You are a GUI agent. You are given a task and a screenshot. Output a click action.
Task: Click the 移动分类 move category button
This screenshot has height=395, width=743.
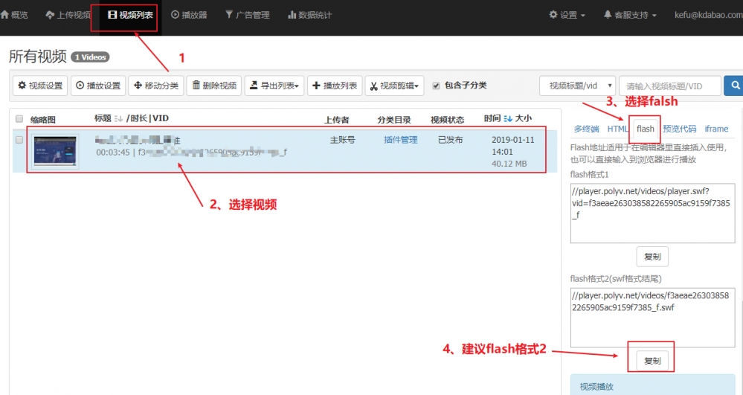156,86
